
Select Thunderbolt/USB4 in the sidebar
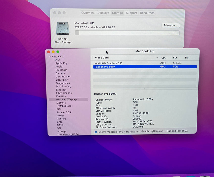coord(68,135)
